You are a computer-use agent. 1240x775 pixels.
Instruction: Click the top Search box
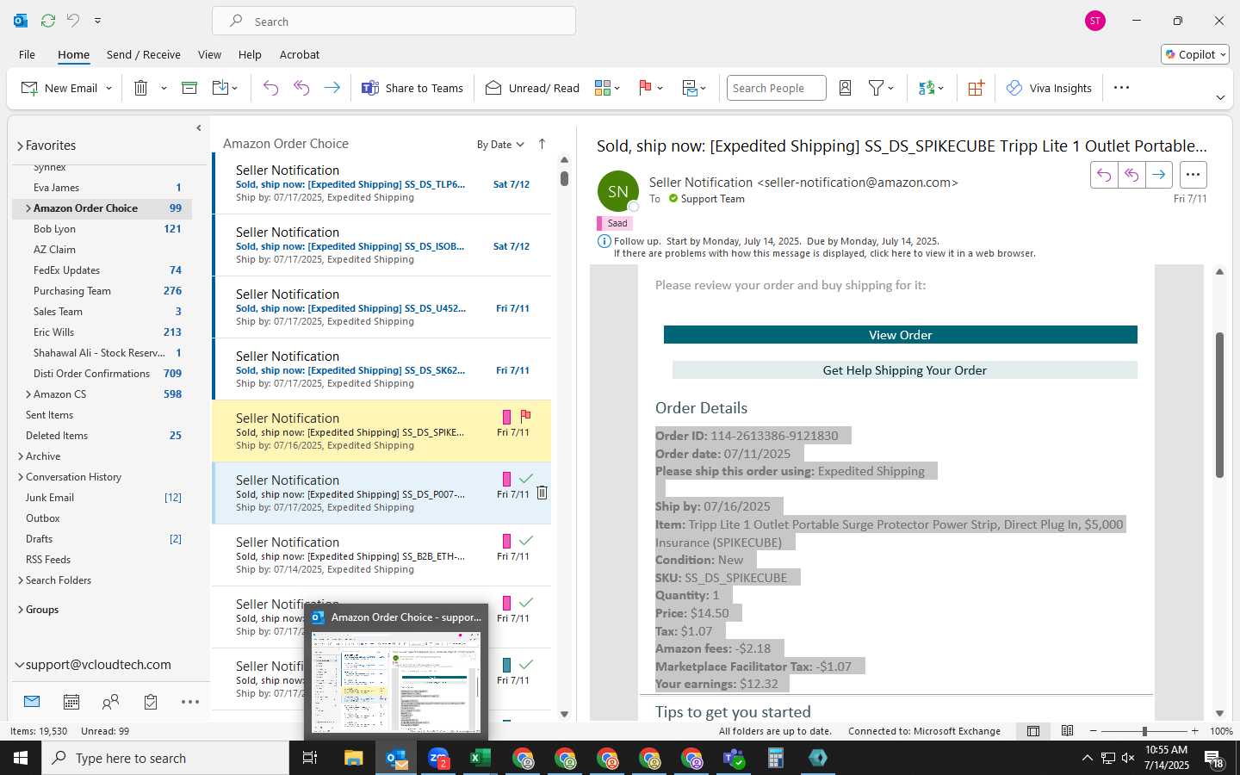tap(394, 21)
